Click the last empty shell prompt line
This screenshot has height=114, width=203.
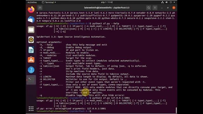[x=64, y=111]
